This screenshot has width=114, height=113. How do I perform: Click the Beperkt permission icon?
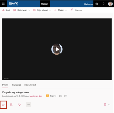47,96
